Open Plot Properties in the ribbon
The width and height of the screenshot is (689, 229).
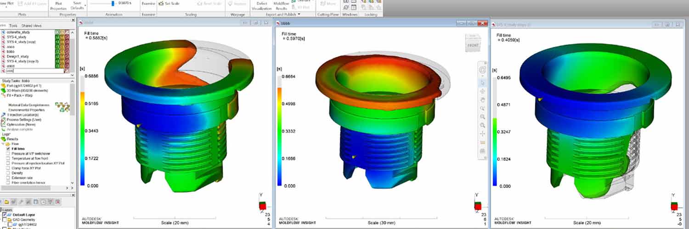[x=58, y=5]
